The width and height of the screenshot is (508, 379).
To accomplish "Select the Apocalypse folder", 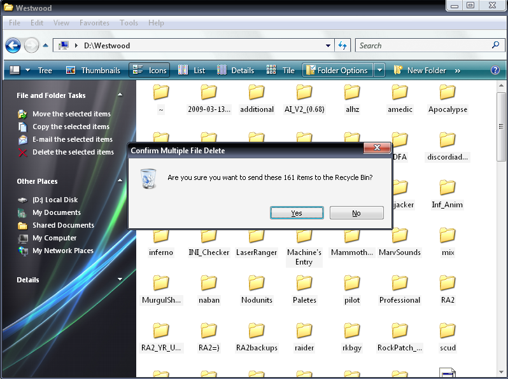I will [x=448, y=99].
